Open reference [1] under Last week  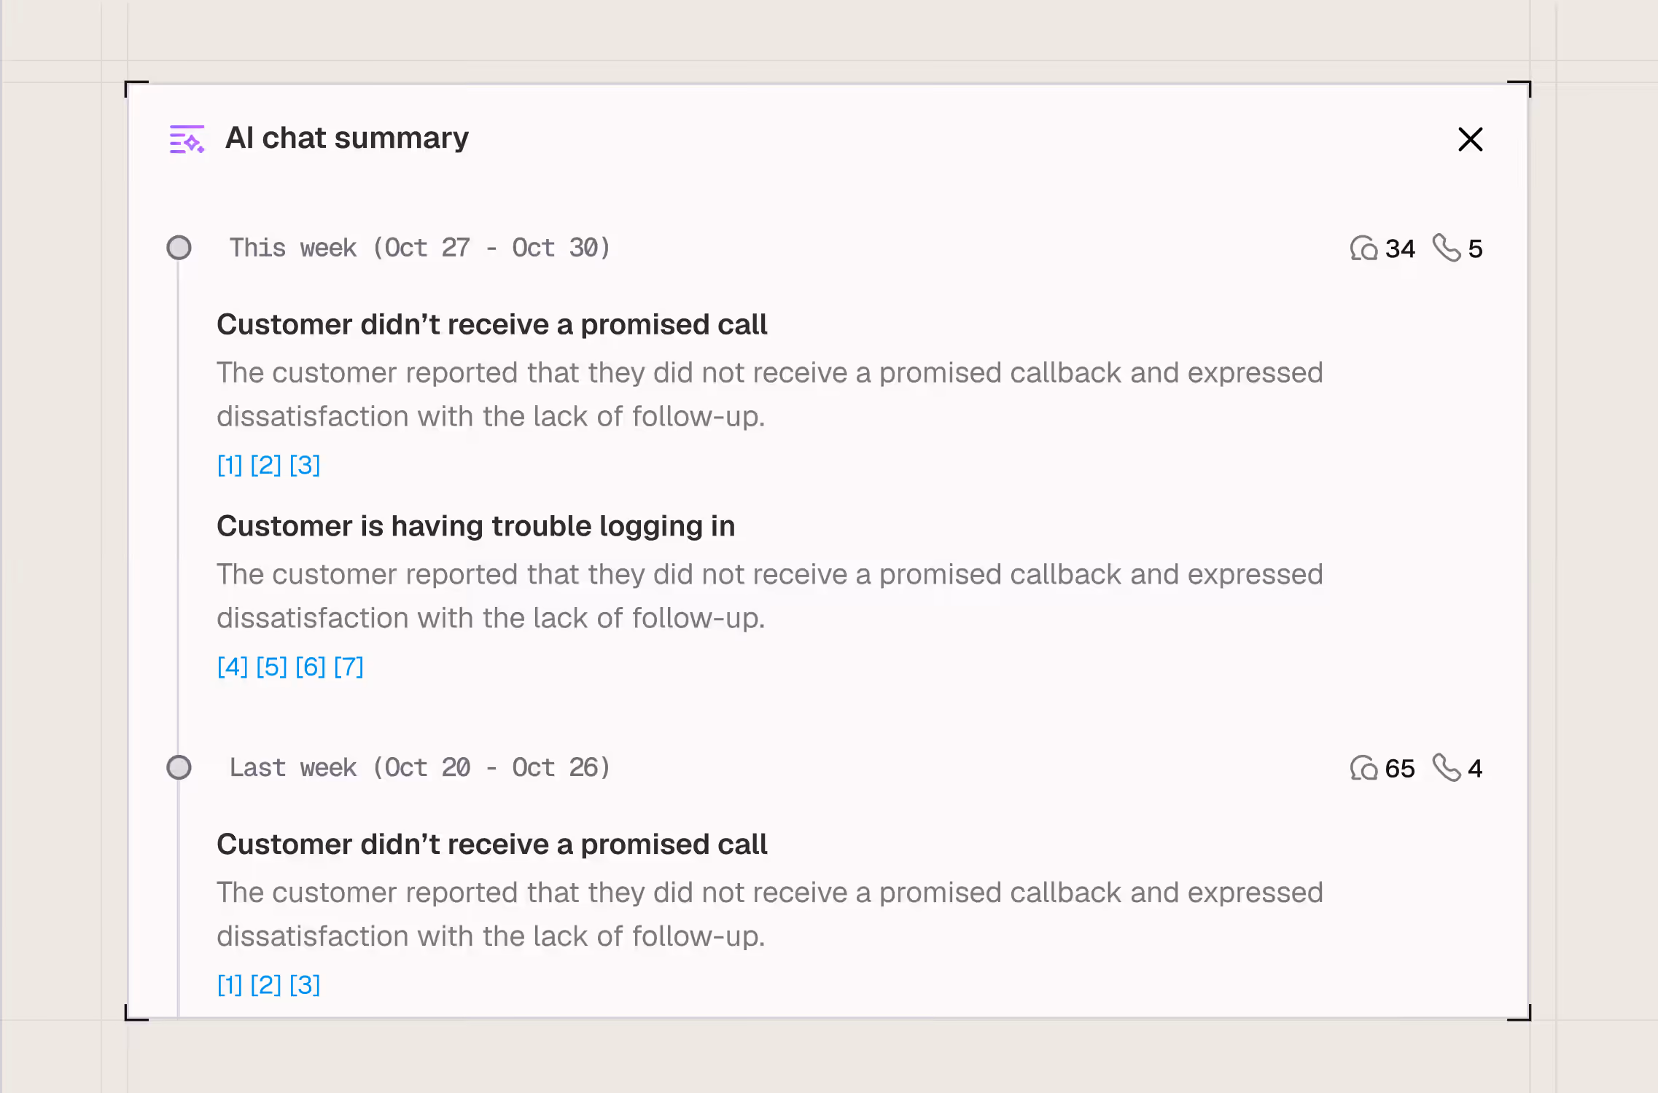pos(230,985)
